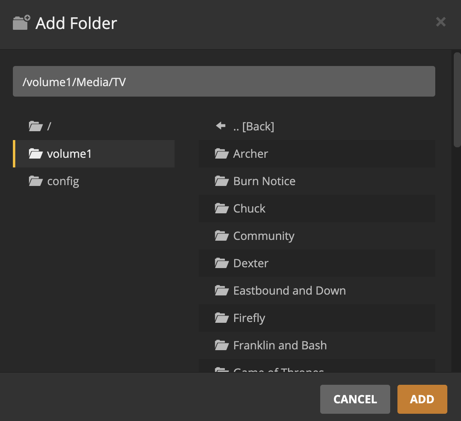Click the vertical scrollbar thumb
The width and height of the screenshot is (461, 421).
[457, 100]
